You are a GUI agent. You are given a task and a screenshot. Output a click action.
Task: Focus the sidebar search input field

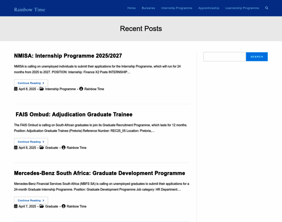(x=224, y=57)
